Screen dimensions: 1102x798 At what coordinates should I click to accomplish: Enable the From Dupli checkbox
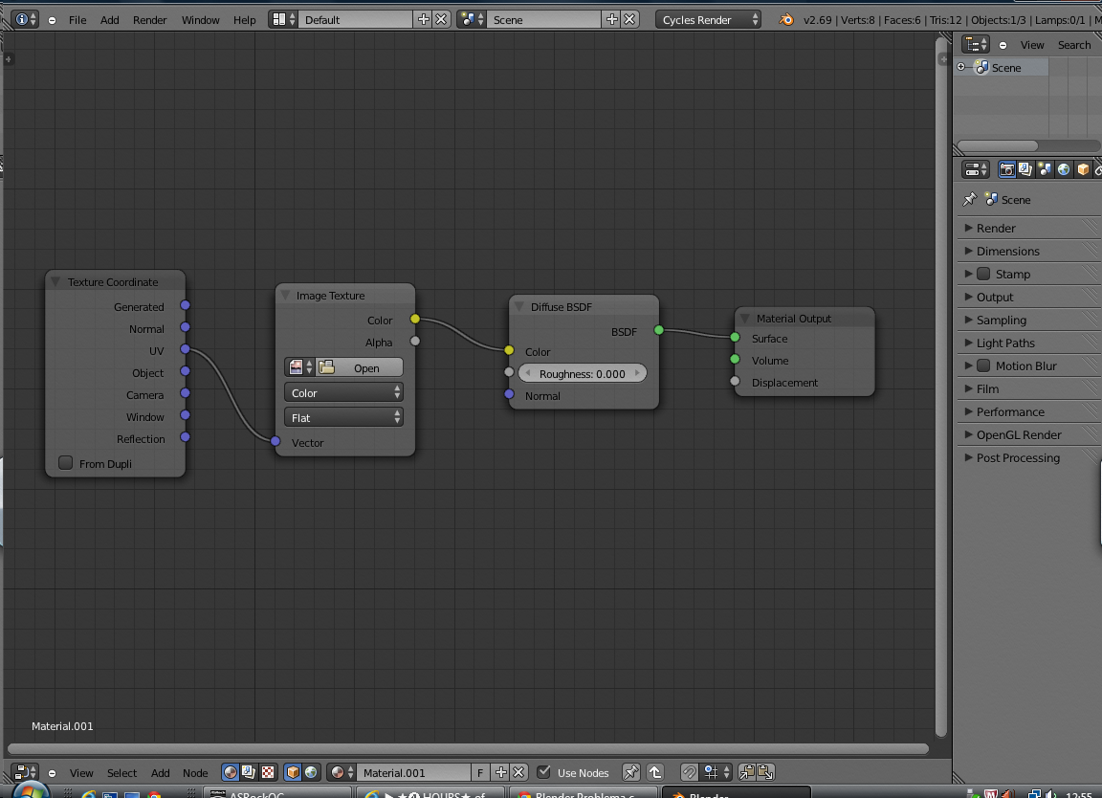[65, 462]
